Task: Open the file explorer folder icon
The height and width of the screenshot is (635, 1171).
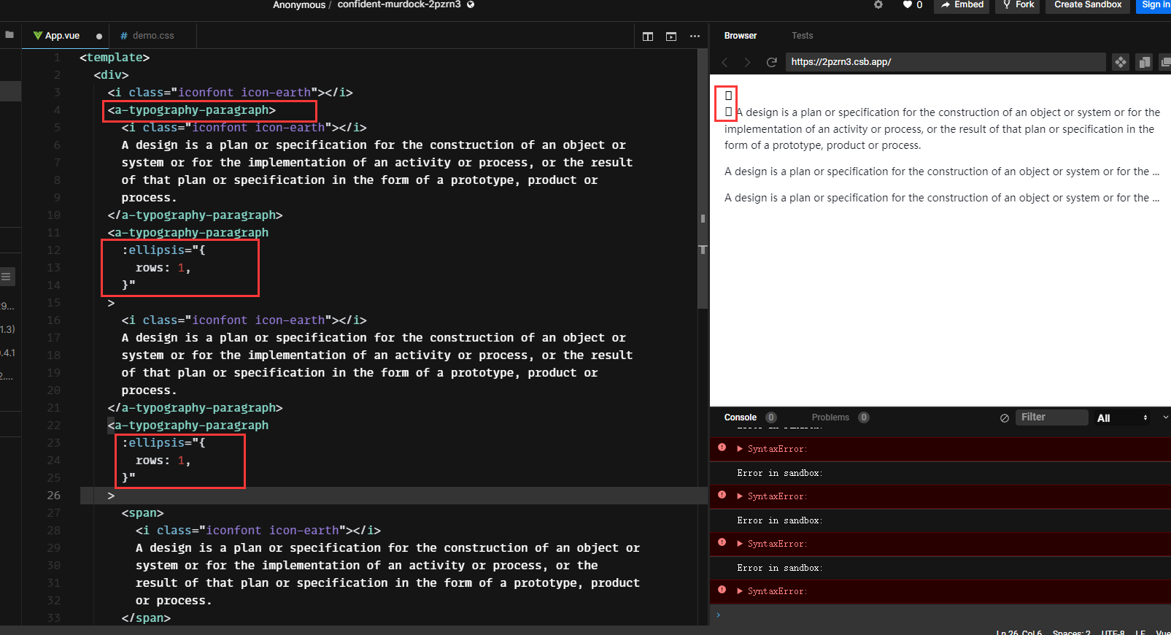Action: tap(9, 34)
